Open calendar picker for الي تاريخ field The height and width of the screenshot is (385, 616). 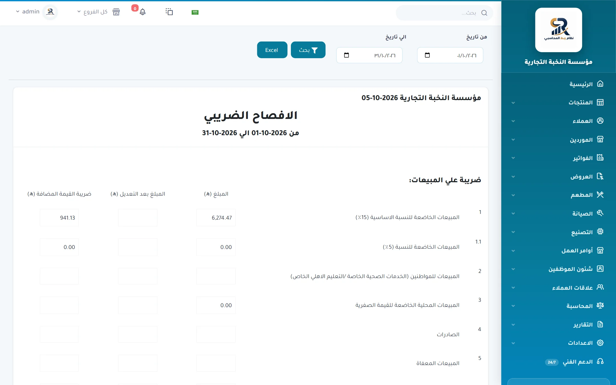[346, 55]
